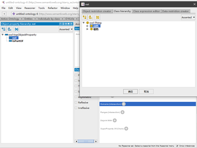Click the 确定 confirm button
This screenshot has height=148, width=197.
[x=130, y=92]
